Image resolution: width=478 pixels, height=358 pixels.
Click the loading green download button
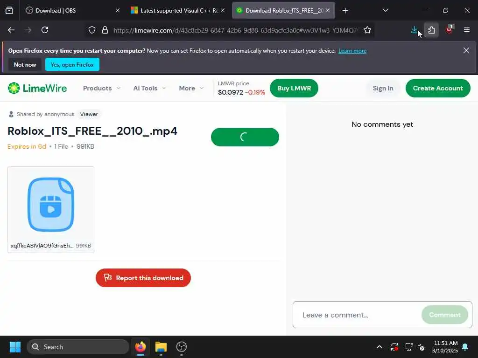tap(245, 137)
